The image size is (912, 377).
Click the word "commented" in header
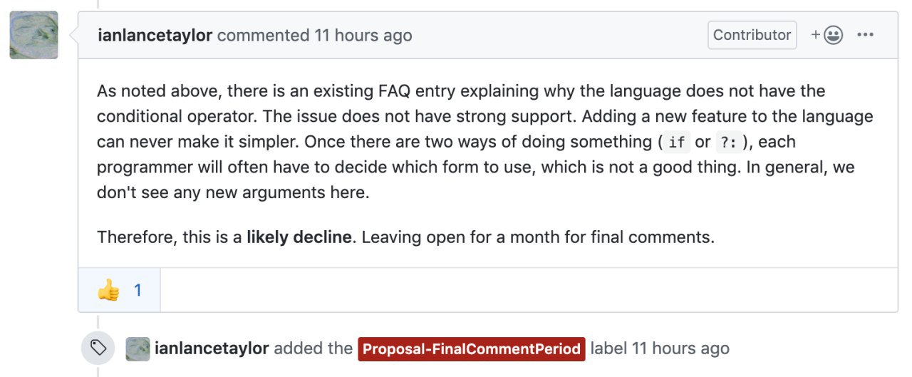[263, 36]
